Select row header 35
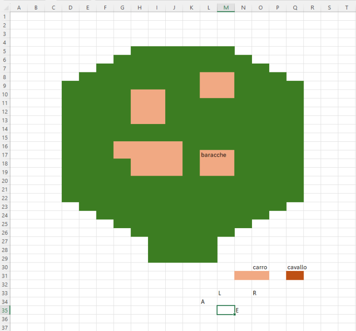Viewport: 356px width, 331px height. [x=4, y=310]
